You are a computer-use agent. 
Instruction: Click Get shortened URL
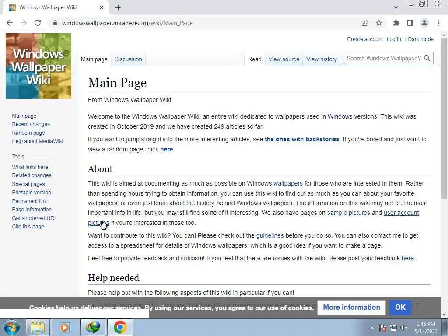click(35, 218)
